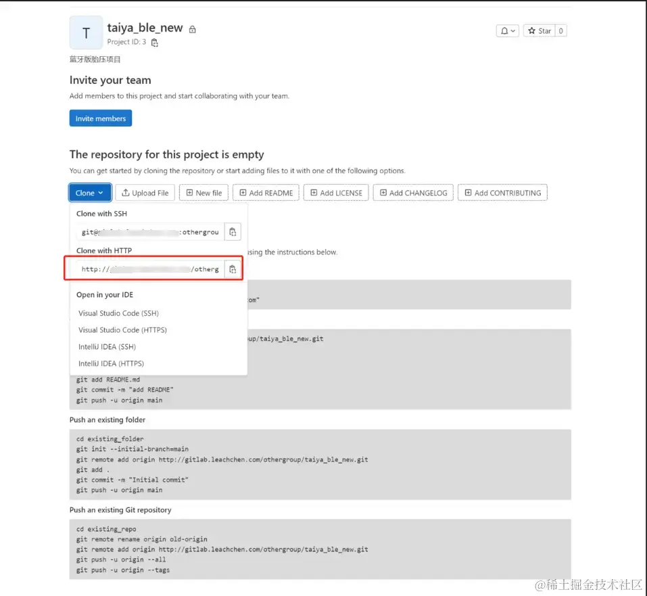Click the 'git remote rename origin old-origin' line
Image resolution: width=647 pixels, height=596 pixels.
tap(142, 539)
